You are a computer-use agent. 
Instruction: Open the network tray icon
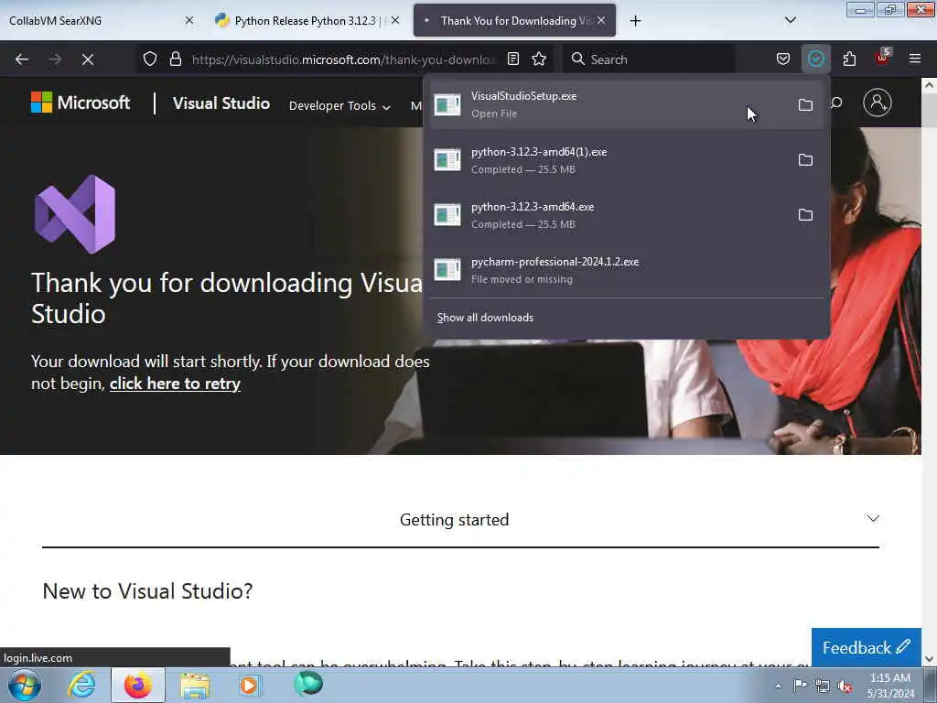coord(823,686)
